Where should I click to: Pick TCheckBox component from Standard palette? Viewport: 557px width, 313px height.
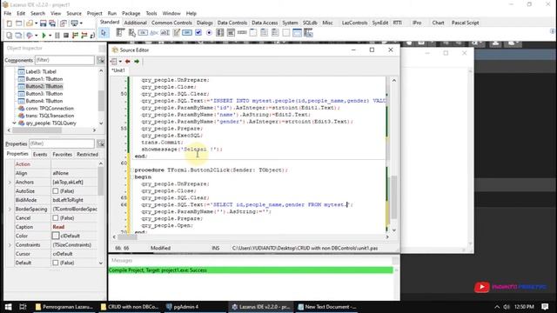point(198,33)
